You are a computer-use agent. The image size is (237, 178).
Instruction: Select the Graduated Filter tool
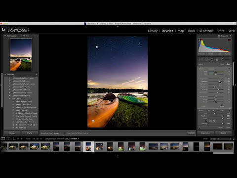pyautogui.click(x=217, y=59)
